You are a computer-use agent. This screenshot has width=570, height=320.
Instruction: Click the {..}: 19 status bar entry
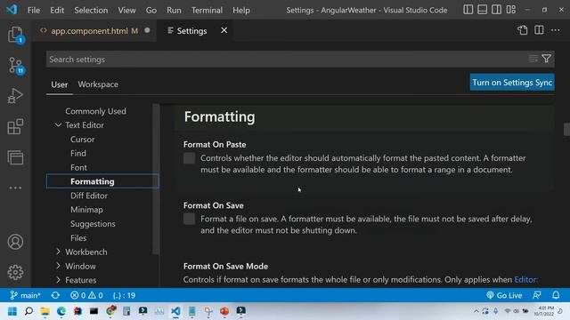(124, 295)
